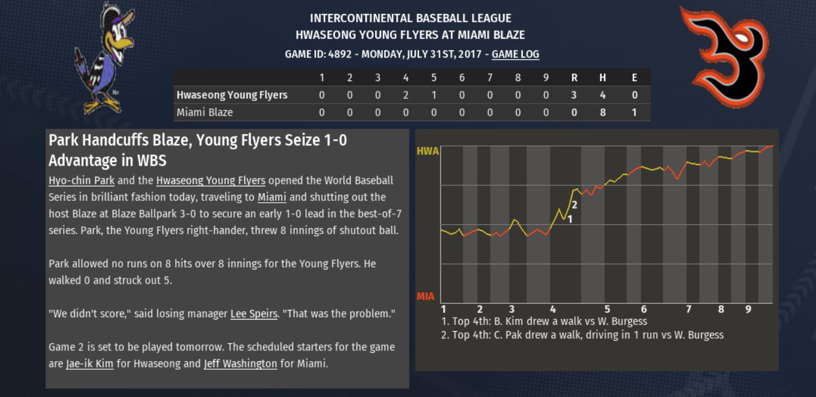
Task: Click the B. Kim walk event description
Action: pyautogui.click(x=544, y=321)
